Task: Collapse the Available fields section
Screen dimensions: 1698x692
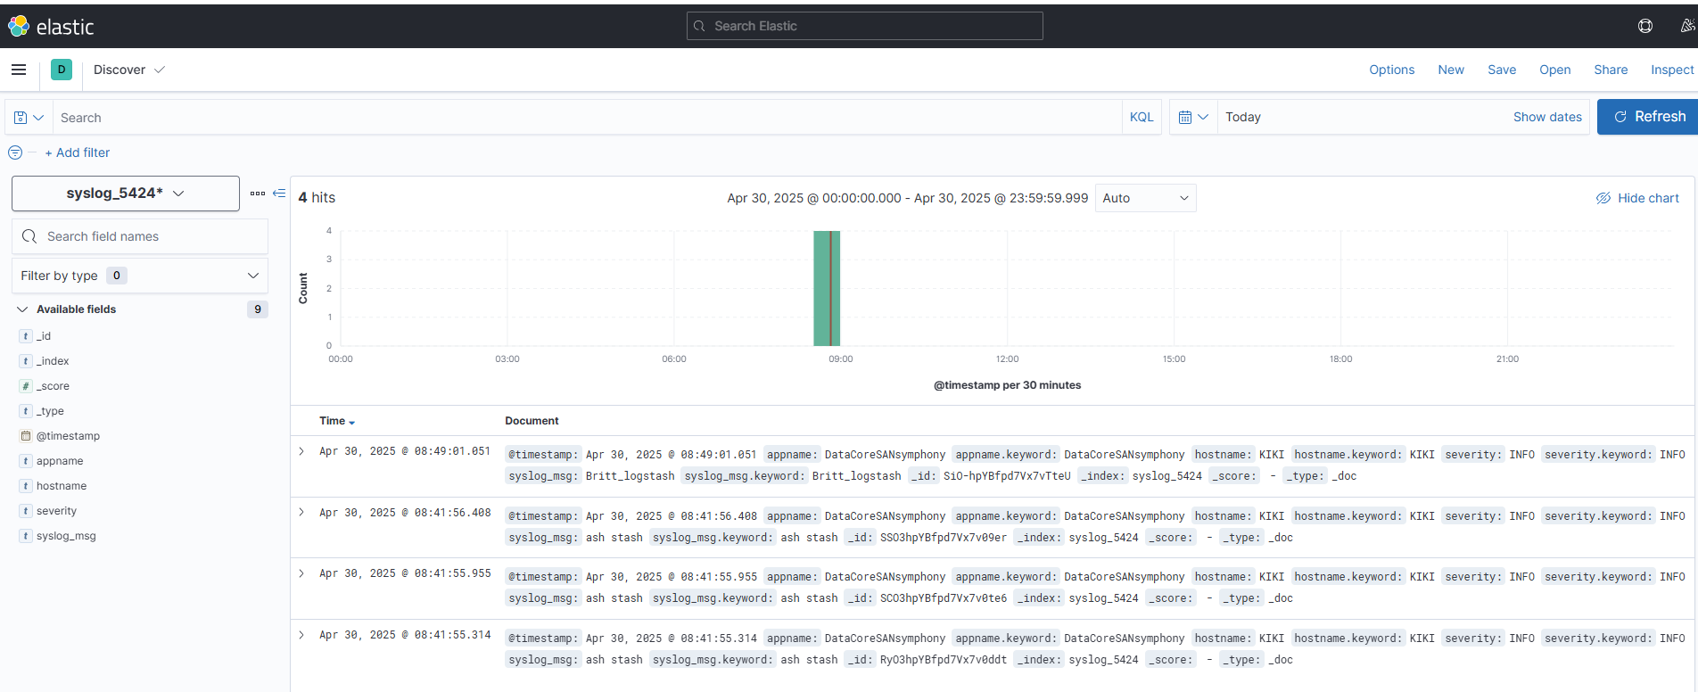Action: (x=22, y=309)
